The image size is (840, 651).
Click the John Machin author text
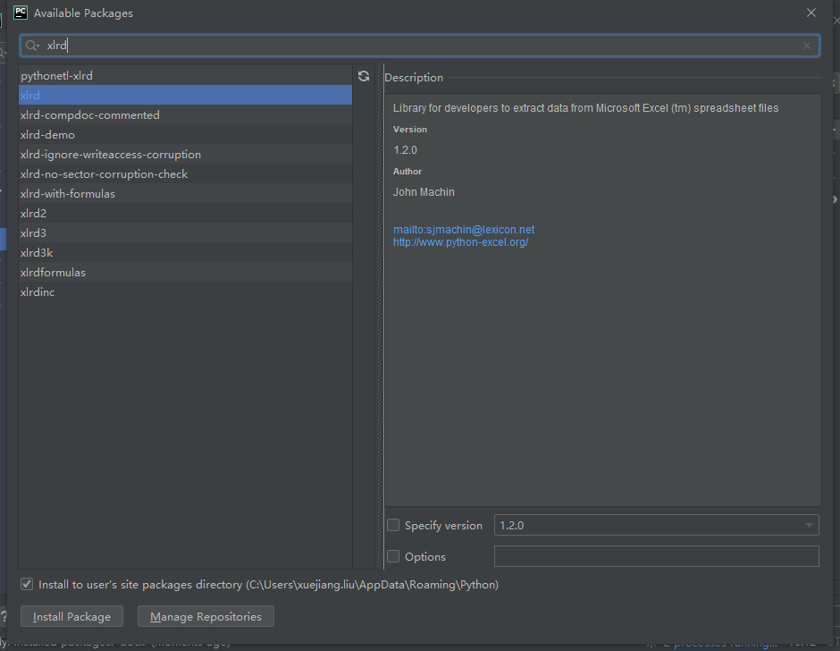pyautogui.click(x=424, y=192)
